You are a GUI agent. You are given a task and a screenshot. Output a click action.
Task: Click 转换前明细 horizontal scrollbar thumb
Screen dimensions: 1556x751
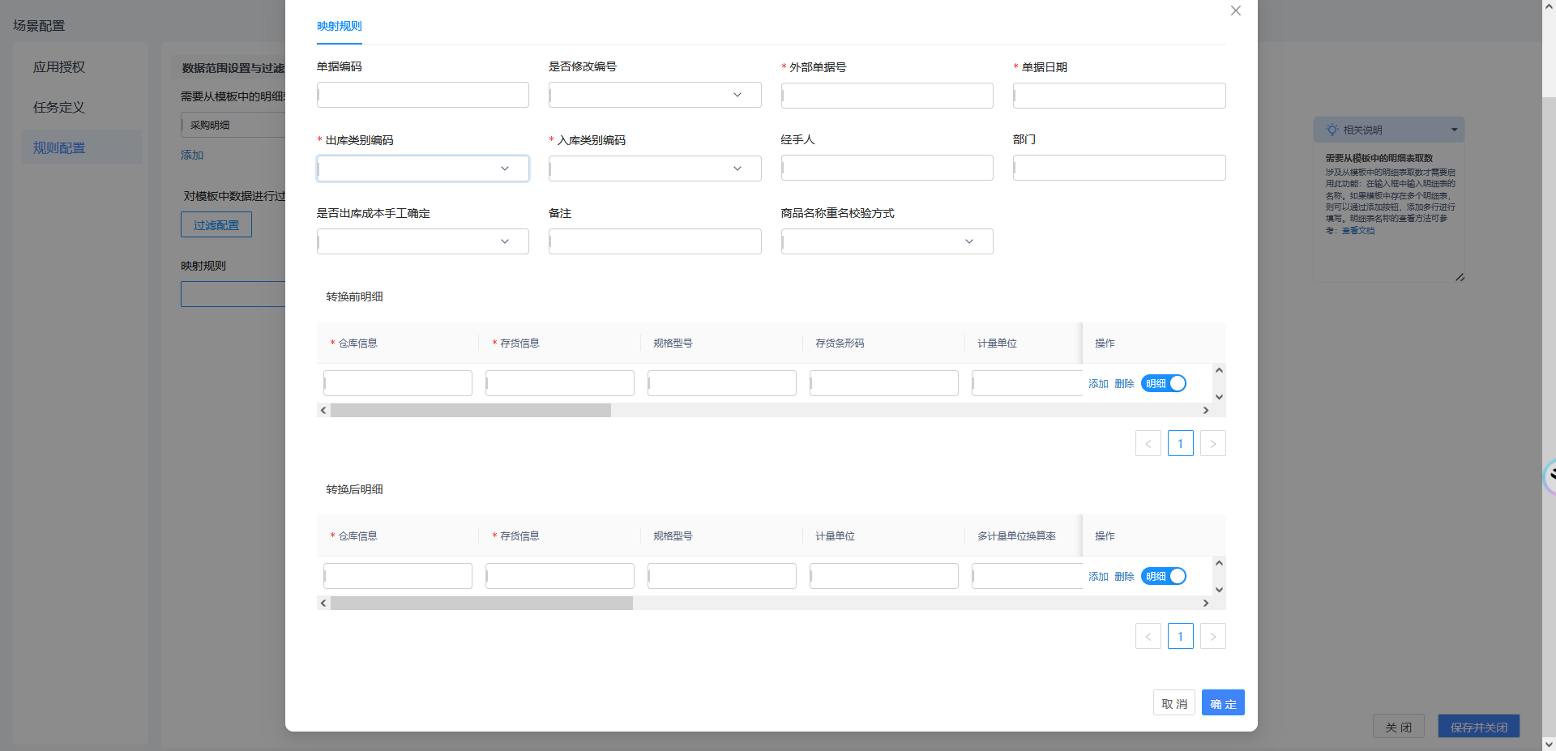point(471,410)
